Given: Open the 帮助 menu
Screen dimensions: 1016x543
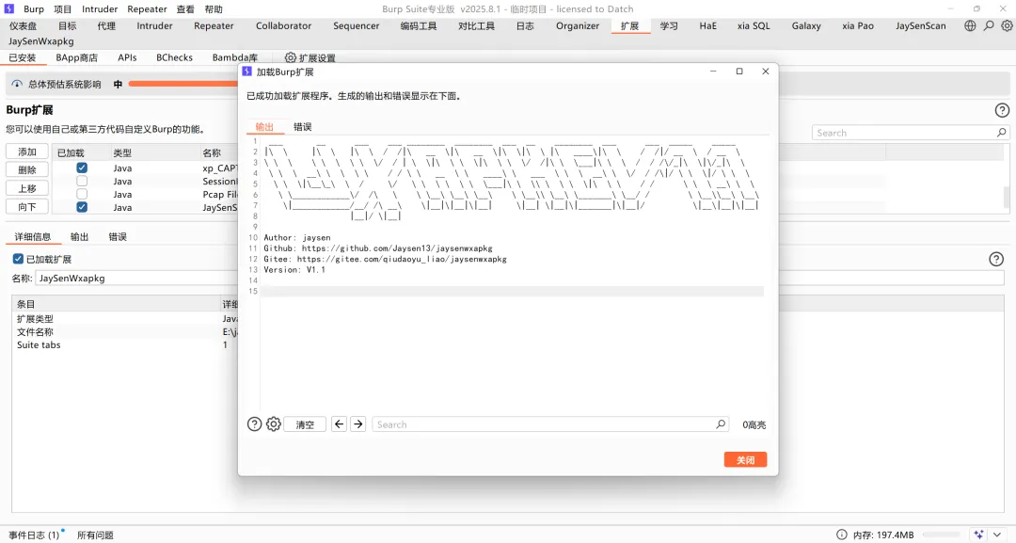Looking at the screenshot, I should (x=214, y=9).
